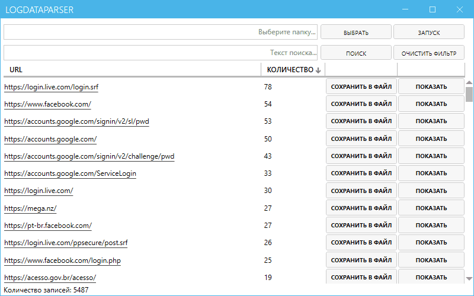The image size is (474, 296).
Task: Select the count value 30
Action: click(x=268, y=191)
